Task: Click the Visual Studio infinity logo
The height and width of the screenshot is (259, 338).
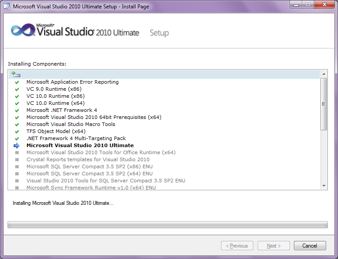Action: pos(22,30)
